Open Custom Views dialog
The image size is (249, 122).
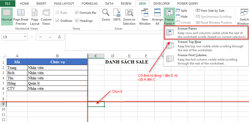tap(46, 16)
